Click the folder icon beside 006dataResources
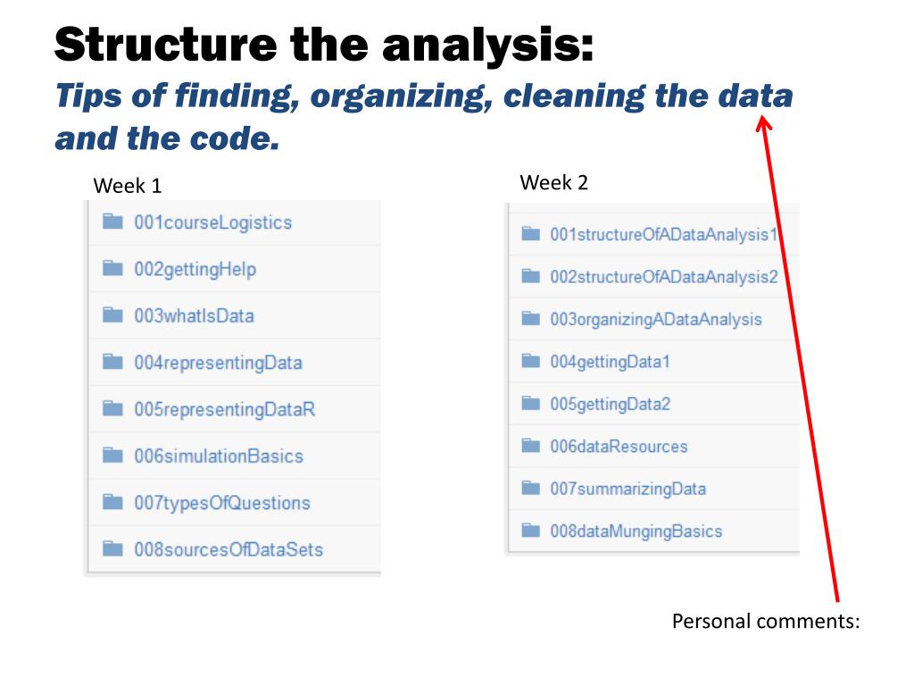The height and width of the screenshot is (686, 914). (531, 446)
